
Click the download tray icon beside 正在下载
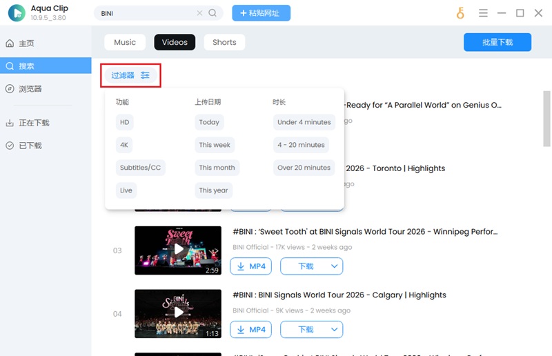(10, 123)
